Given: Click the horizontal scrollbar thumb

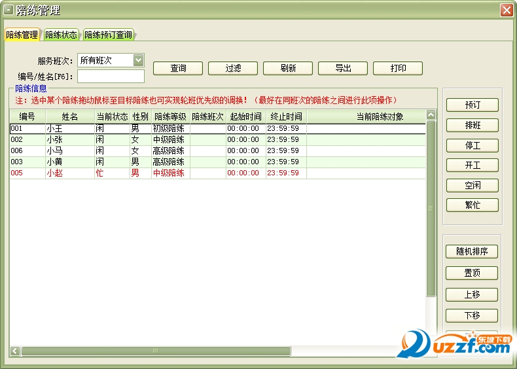Looking at the screenshot, I should 156,351.
